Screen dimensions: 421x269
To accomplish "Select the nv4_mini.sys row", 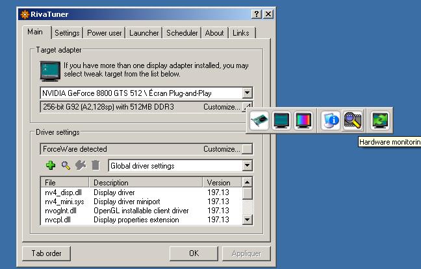I will (x=142, y=202).
